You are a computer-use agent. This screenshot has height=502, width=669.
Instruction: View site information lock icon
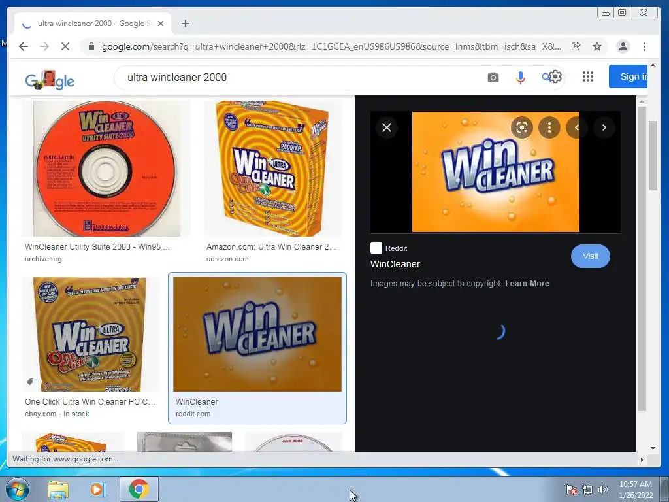tap(91, 46)
